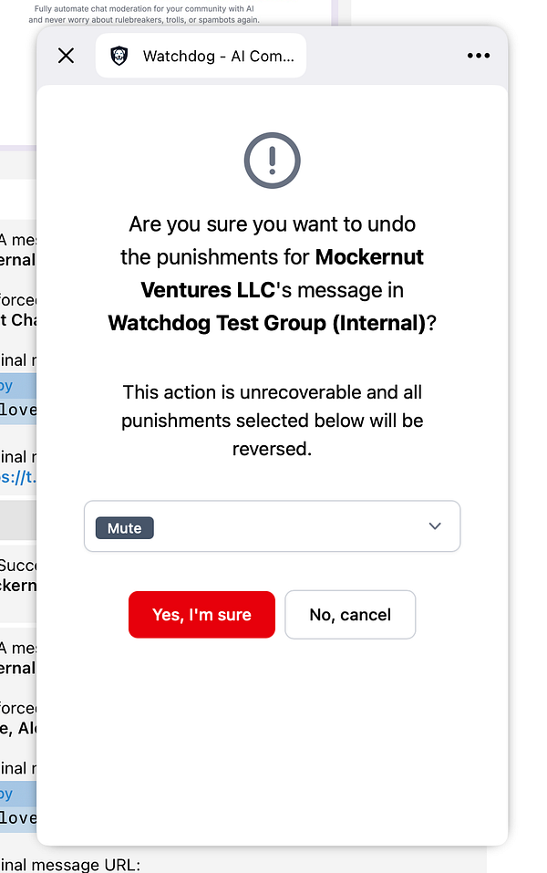Open the three-dot options menu
Viewport: 547px width, 873px height.
tap(478, 55)
